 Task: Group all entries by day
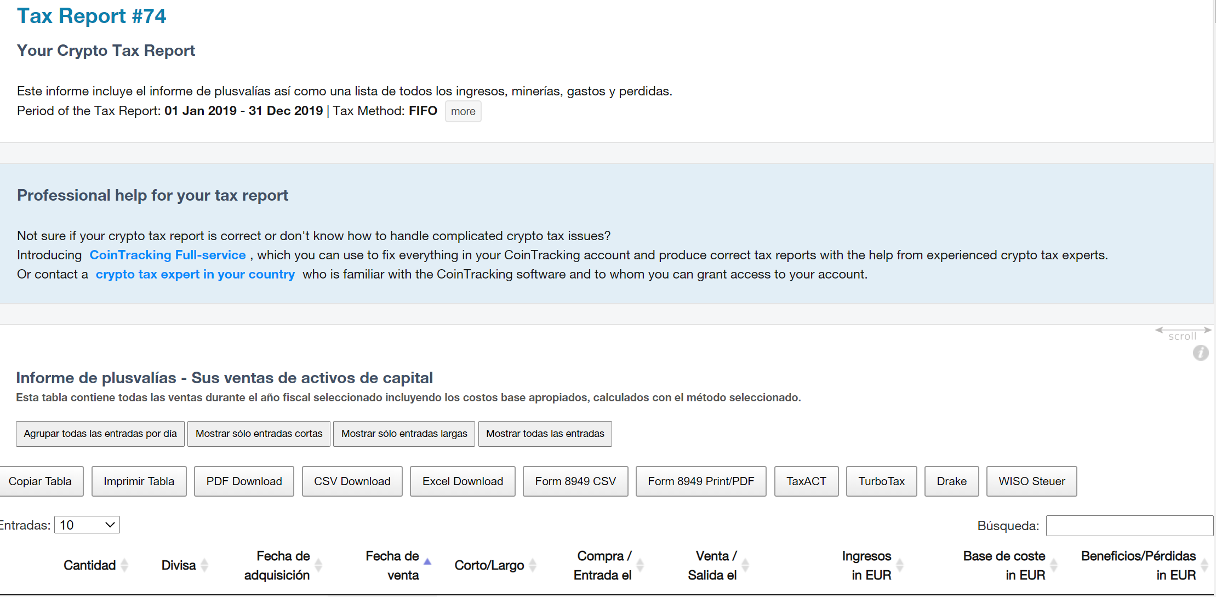[100, 434]
